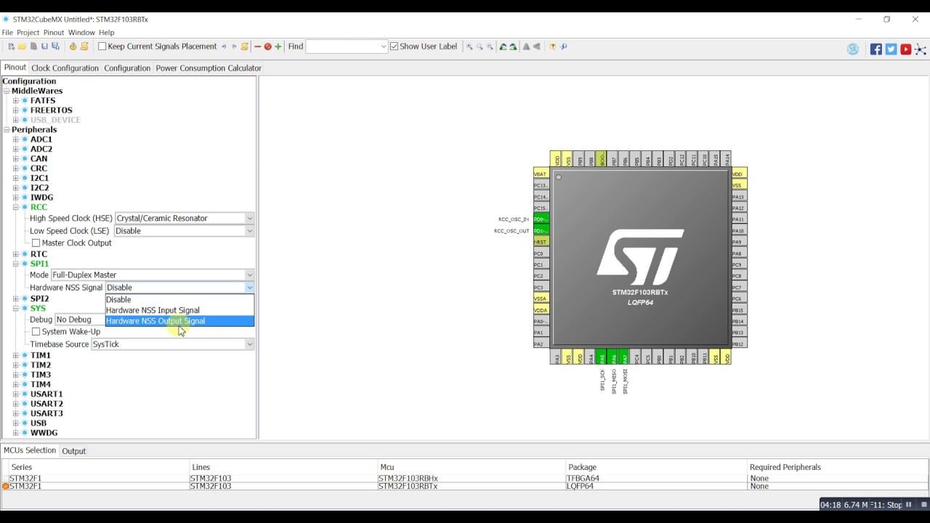
Task: Select the CAN peripheral tree item
Action: pos(39,159)
